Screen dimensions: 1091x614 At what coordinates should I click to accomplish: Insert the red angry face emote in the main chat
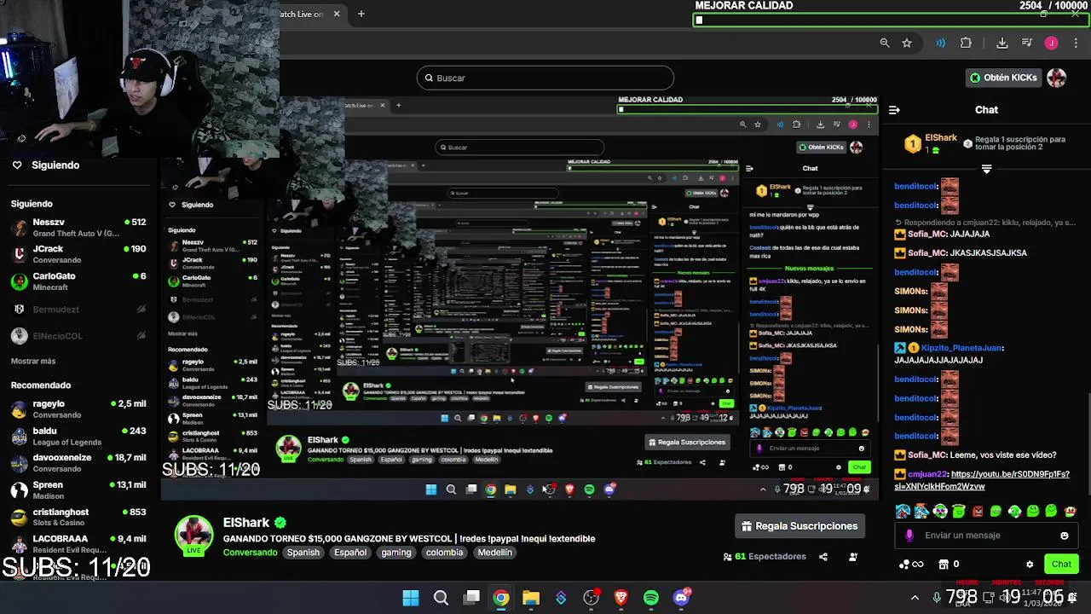click(x=978, y=512)
